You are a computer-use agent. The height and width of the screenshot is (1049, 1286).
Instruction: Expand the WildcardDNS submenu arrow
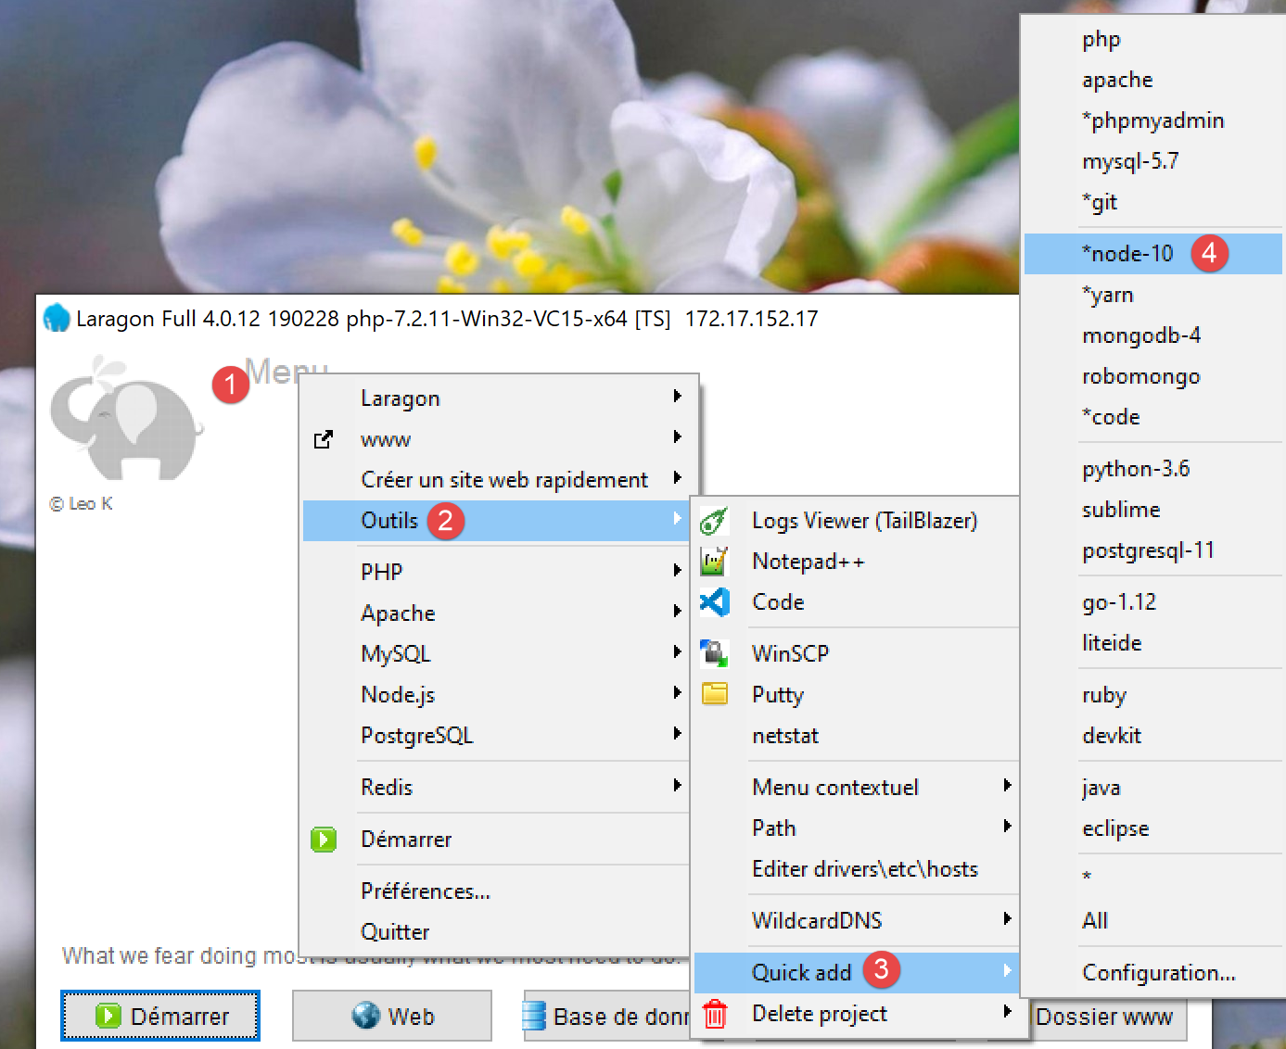point(1007,919)
